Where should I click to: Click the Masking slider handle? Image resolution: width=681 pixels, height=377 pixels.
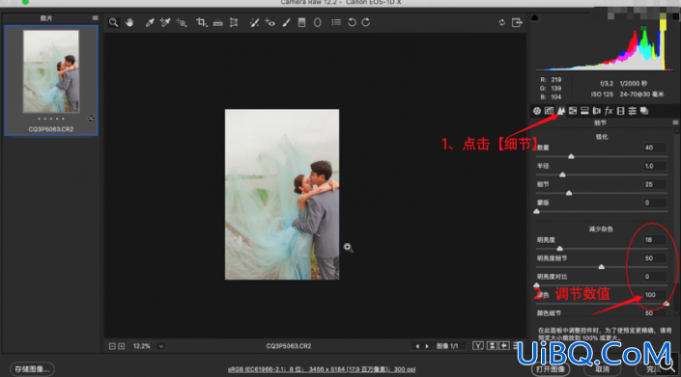point(537,211)
